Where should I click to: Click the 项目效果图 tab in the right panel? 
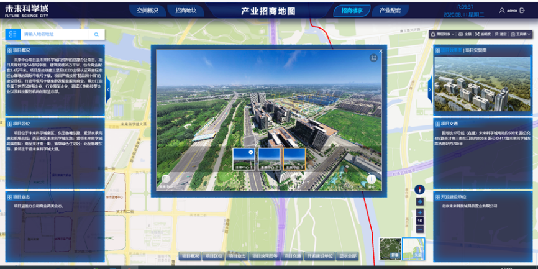(x=451, y=50)
